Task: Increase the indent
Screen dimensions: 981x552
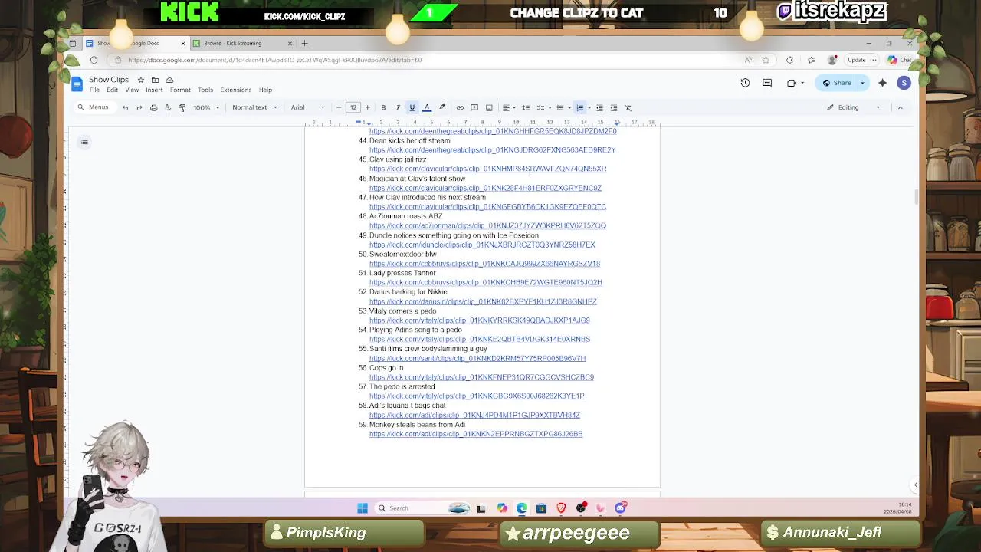Action: (x=613, y=107)
